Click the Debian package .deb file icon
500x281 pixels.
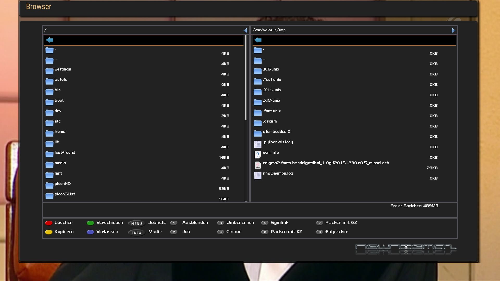click(258, 165)
